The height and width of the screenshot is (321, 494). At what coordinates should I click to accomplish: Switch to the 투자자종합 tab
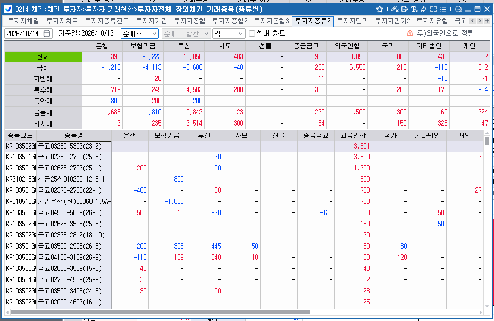coord(190,21)
